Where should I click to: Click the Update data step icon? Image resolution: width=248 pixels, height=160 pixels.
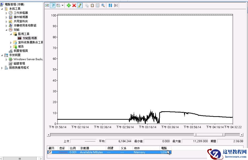[116, 5]
